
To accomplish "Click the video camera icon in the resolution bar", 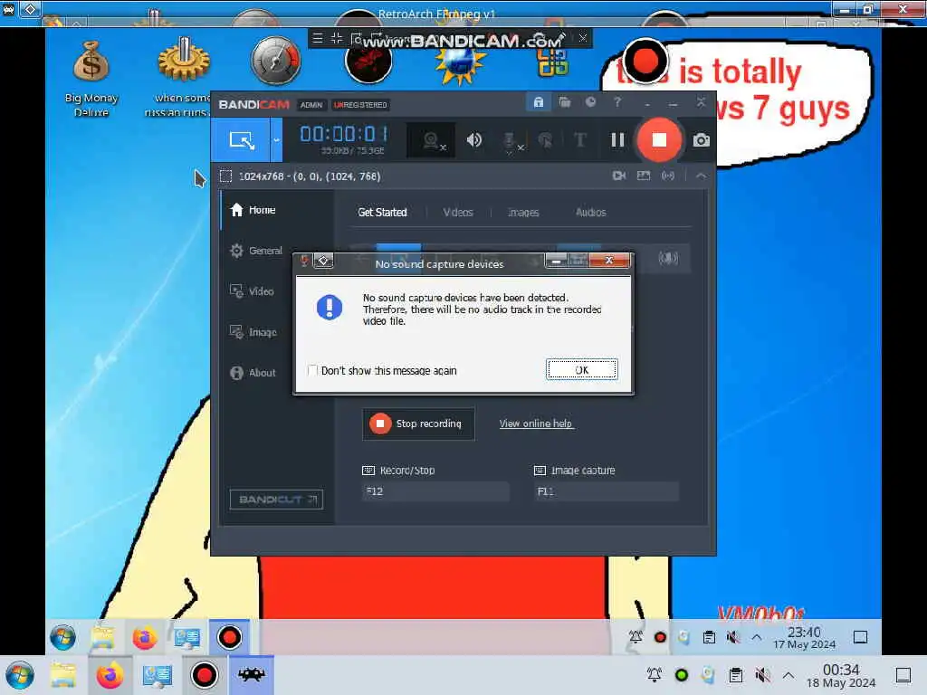I will [619, 176].
